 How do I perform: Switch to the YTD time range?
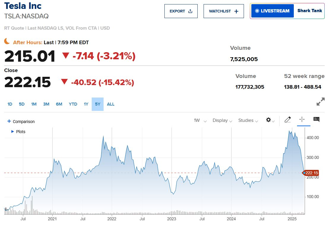(73, 104)
